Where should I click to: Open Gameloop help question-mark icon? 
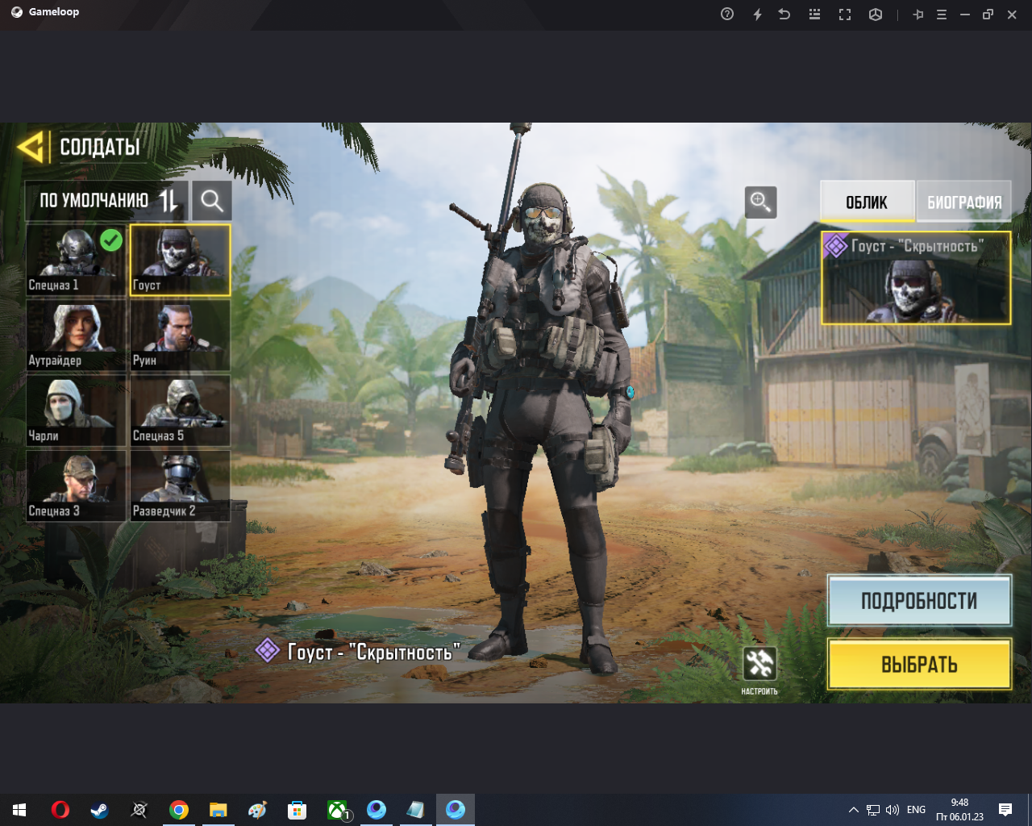click(727, 14)
